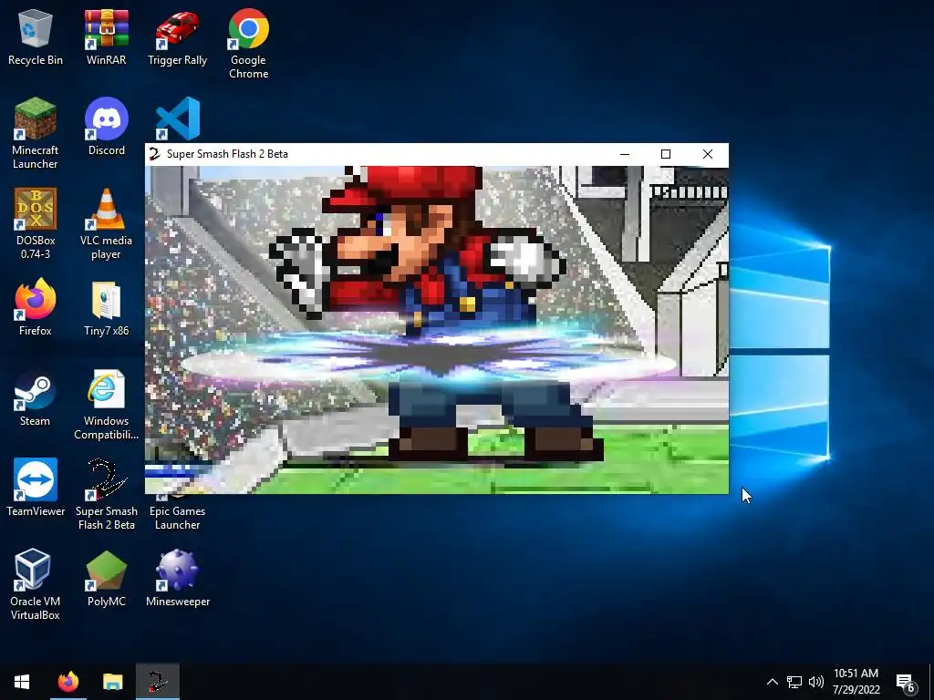Switch to Firefox in the taskbar

pos(67,682)
